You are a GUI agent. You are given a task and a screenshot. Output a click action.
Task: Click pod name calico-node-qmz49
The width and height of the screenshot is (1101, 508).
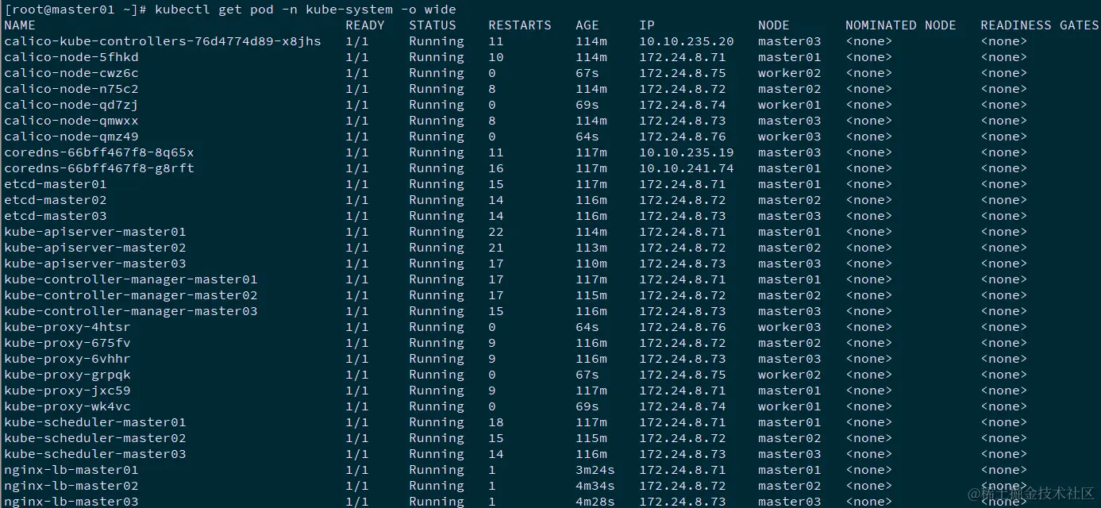pyautogui.click(x=71, y=137)
